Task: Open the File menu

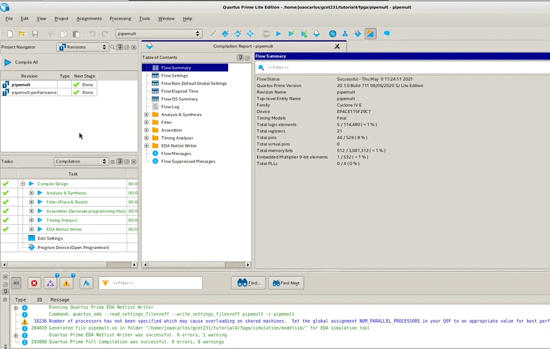Action: click(x=9, y=18)
